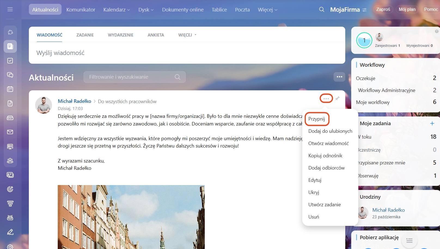Expand the WIĘCEJ post type dropdown
440x249 pixels.
[x=187, y=35]
